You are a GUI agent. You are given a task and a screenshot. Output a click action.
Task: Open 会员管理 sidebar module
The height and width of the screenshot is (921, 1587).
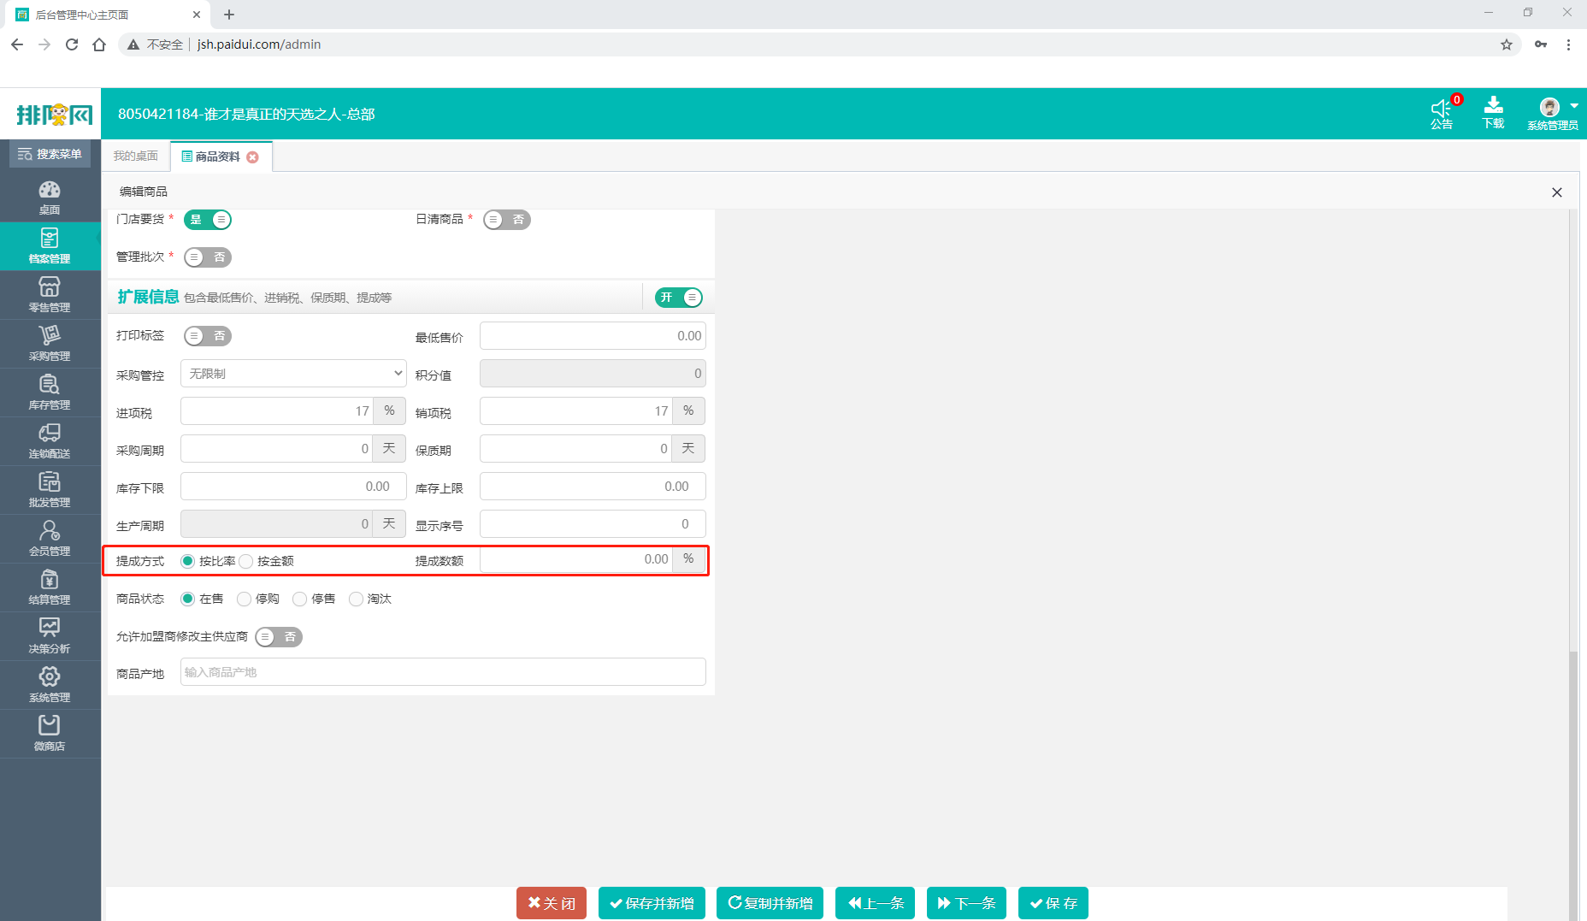[50, 539]
